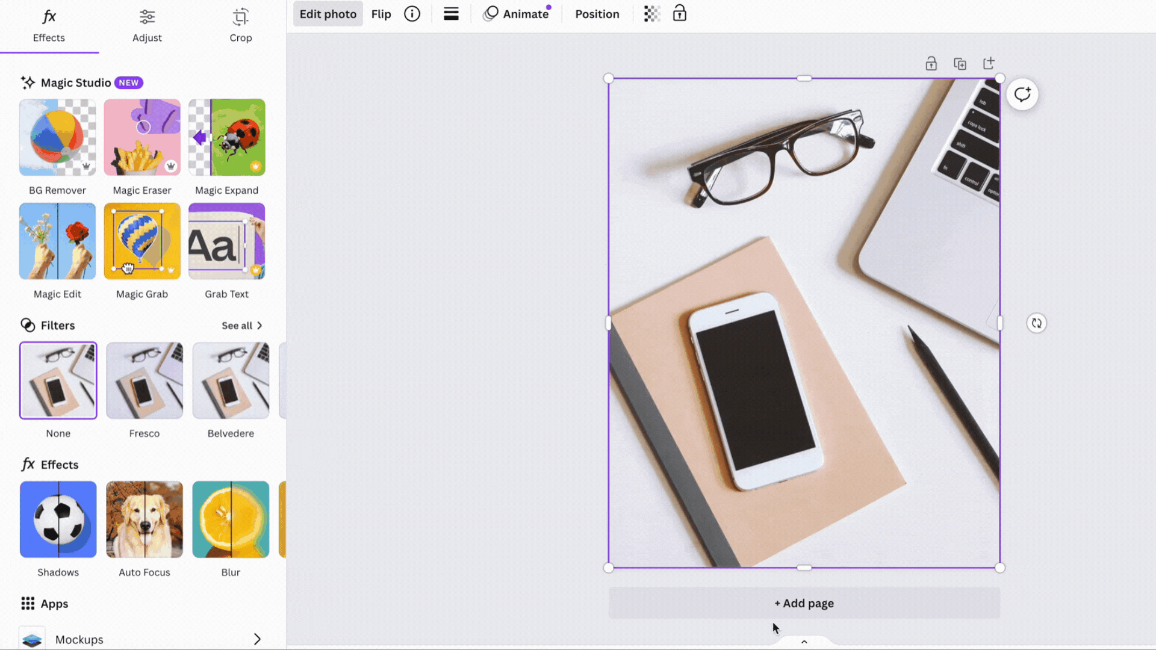Toggle between Effects and Adjust panels
This screenshot has height=650, width=1156.
[147, 24]
